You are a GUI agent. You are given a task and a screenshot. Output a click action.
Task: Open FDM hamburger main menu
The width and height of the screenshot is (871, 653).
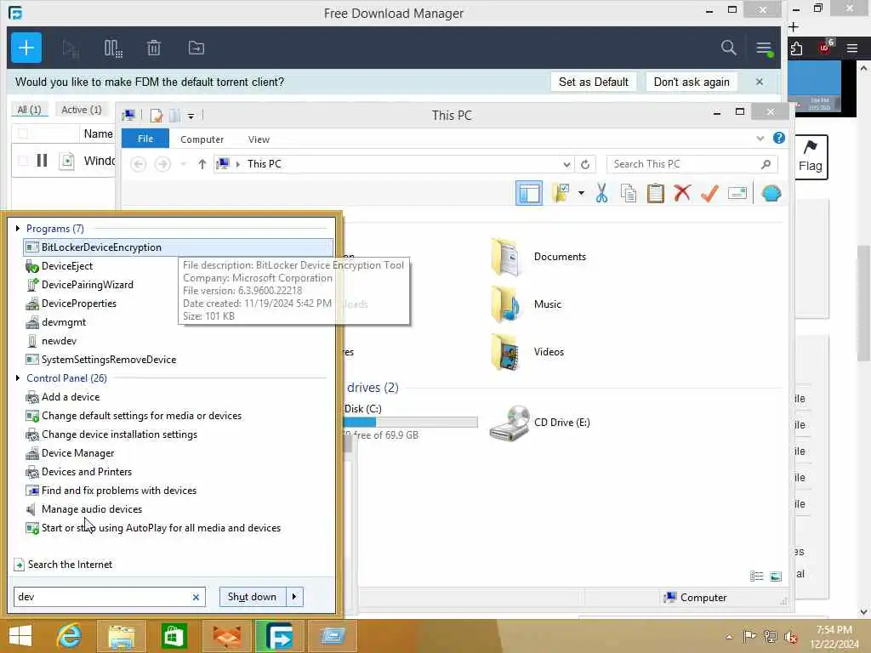765,48
